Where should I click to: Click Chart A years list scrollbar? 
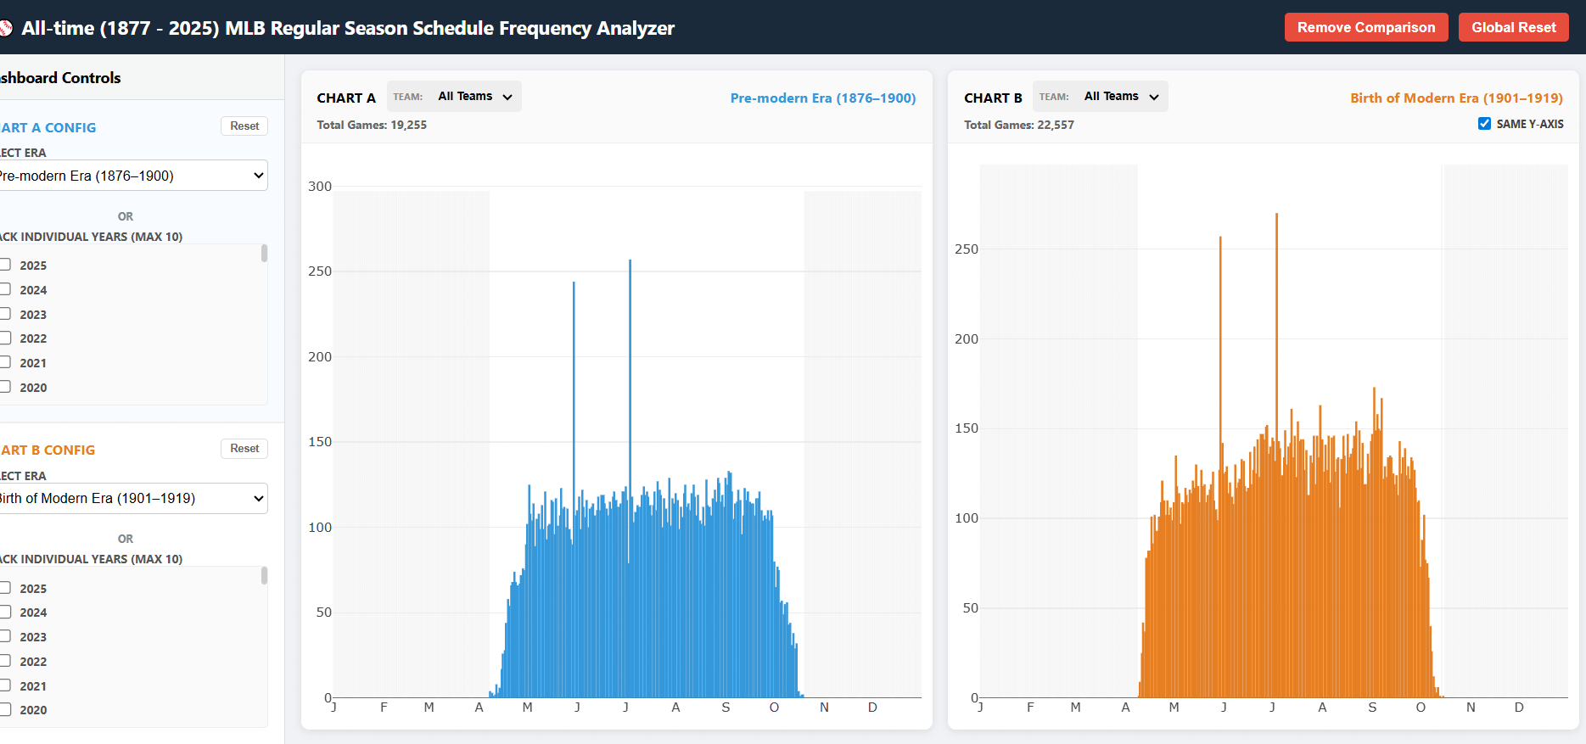click(x=264, y=254)
